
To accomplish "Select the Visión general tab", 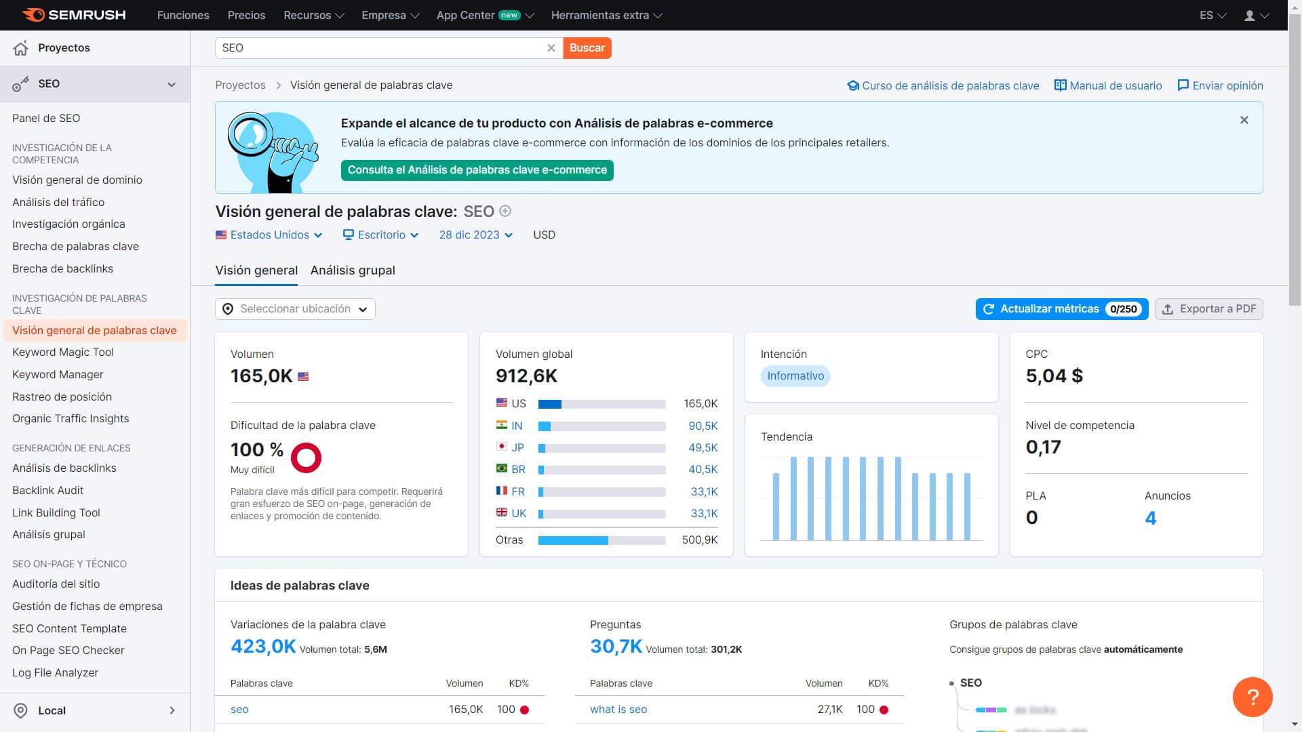I will pos(256,270).
